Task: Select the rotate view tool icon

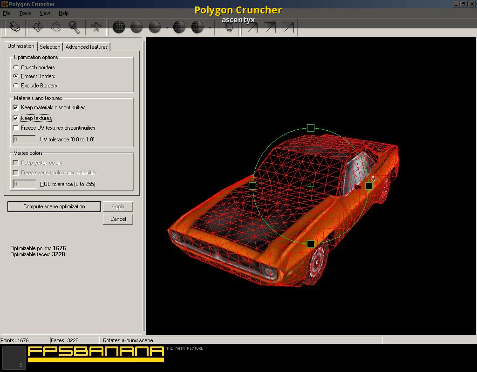Action: (56, 27)
